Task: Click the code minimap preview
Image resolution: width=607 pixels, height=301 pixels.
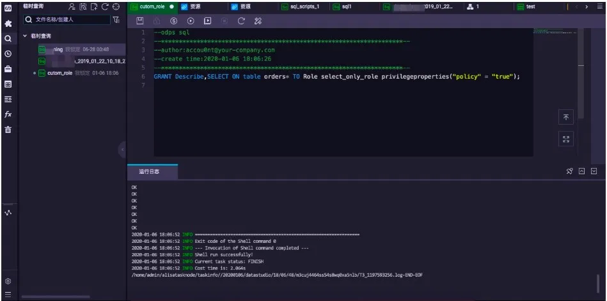Action: (555, 31)
